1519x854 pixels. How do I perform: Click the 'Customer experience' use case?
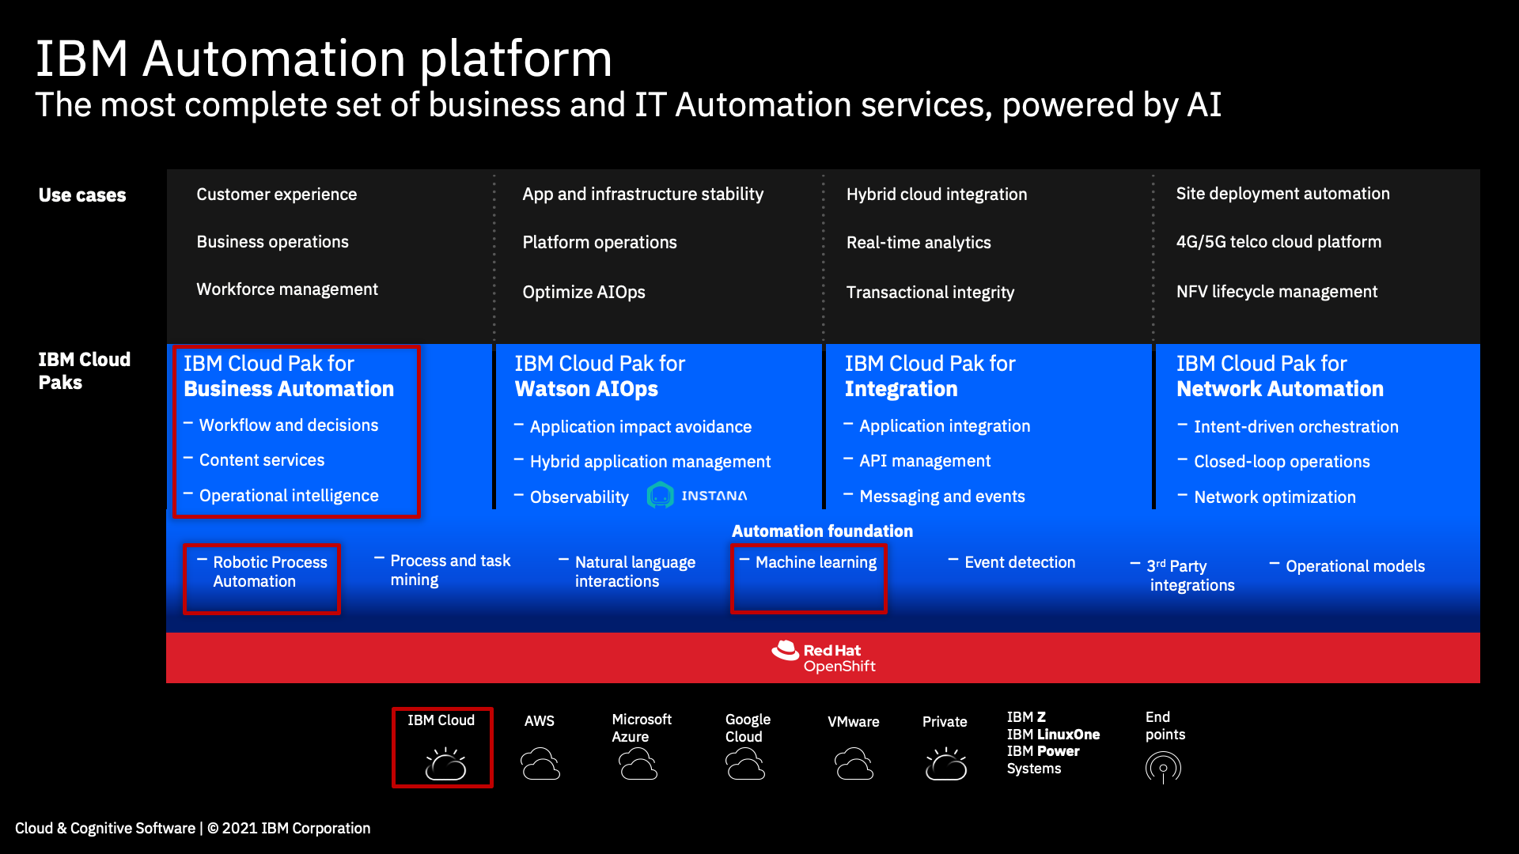(x=276, y=195)
